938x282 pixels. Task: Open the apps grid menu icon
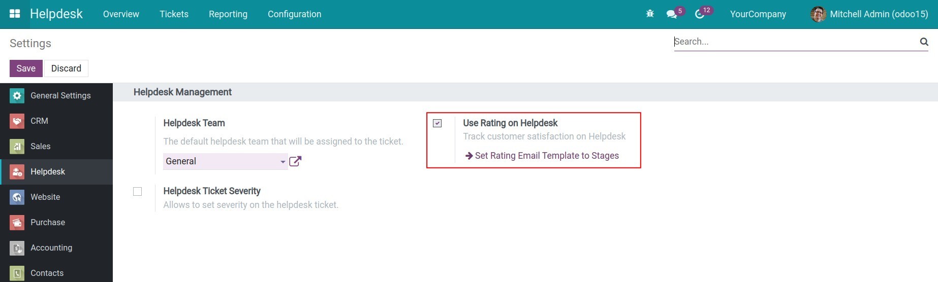[15, 14]
